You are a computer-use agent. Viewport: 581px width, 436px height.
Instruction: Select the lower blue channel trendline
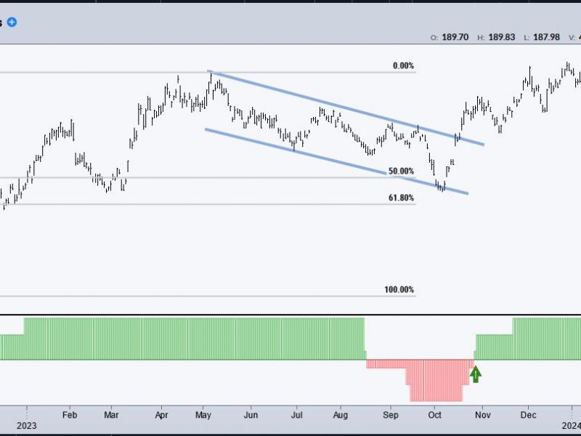click(x=336, y=161)
